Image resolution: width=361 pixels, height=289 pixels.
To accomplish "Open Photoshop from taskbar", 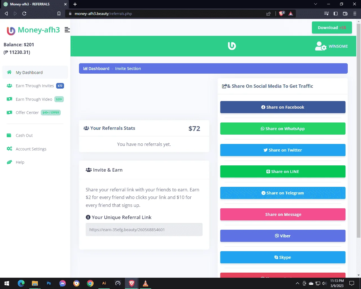I will pyautogui.click(x=49, y=283).
